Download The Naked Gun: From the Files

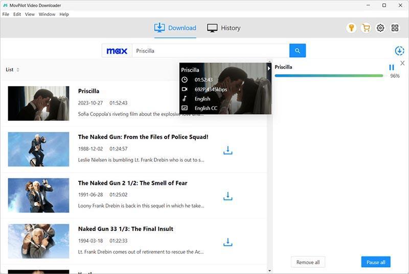pos(228,150)
